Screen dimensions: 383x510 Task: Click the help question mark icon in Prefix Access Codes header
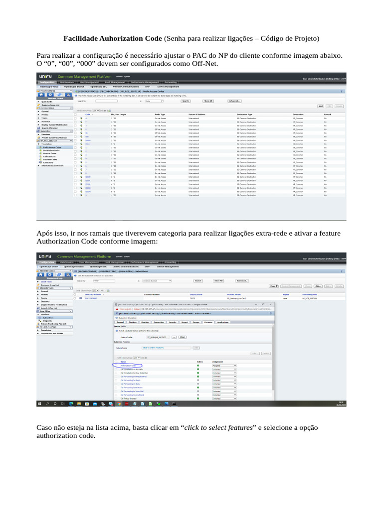342,92
